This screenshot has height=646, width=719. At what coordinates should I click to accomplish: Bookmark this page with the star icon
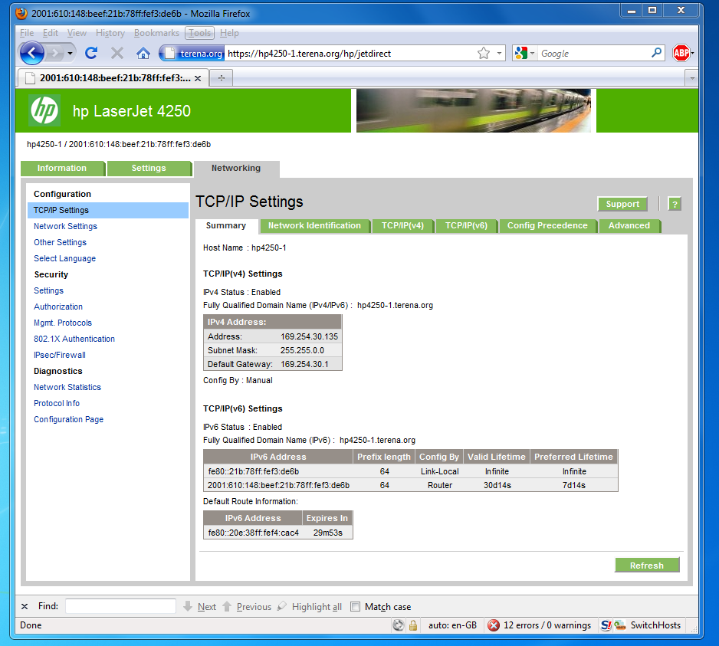coord(484,53)
